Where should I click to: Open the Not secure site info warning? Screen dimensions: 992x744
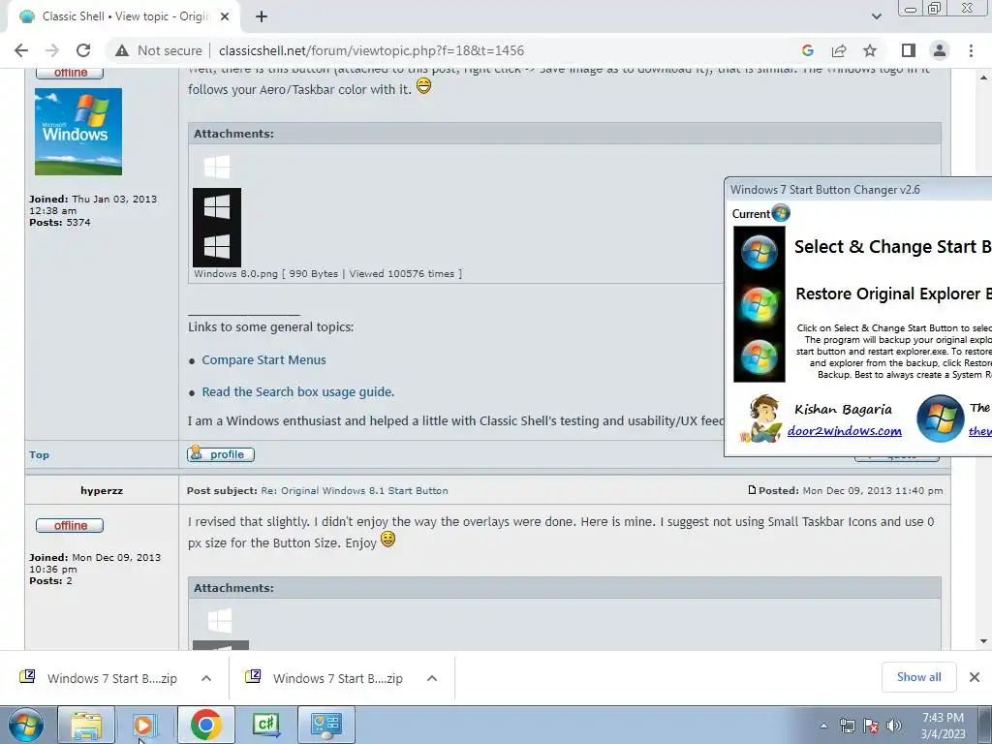pos(159,50)
